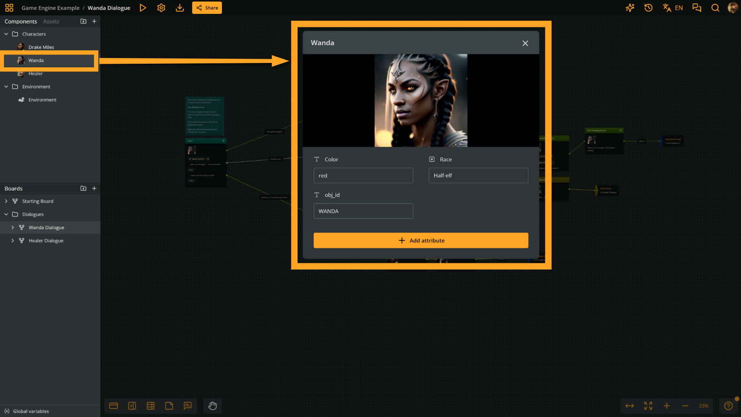Open the help question mark icon
Viewport: 741px width, 417px height.
point(729,406)
